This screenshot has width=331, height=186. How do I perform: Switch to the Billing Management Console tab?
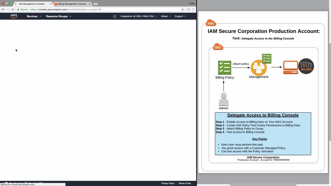[72, 4]
